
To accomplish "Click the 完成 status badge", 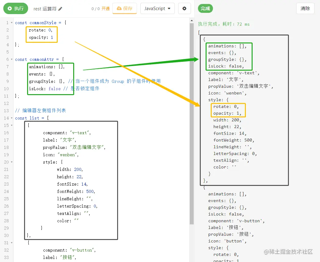I will 205,9.
